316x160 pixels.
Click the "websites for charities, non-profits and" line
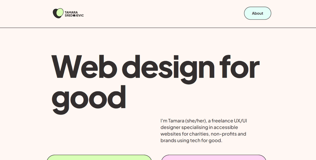(203, 134)
